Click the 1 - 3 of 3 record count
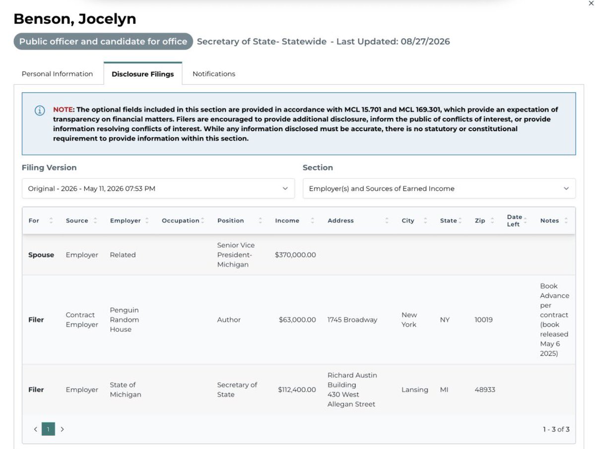Viewport: 595px width, 449px height. (x=556, y=429)
